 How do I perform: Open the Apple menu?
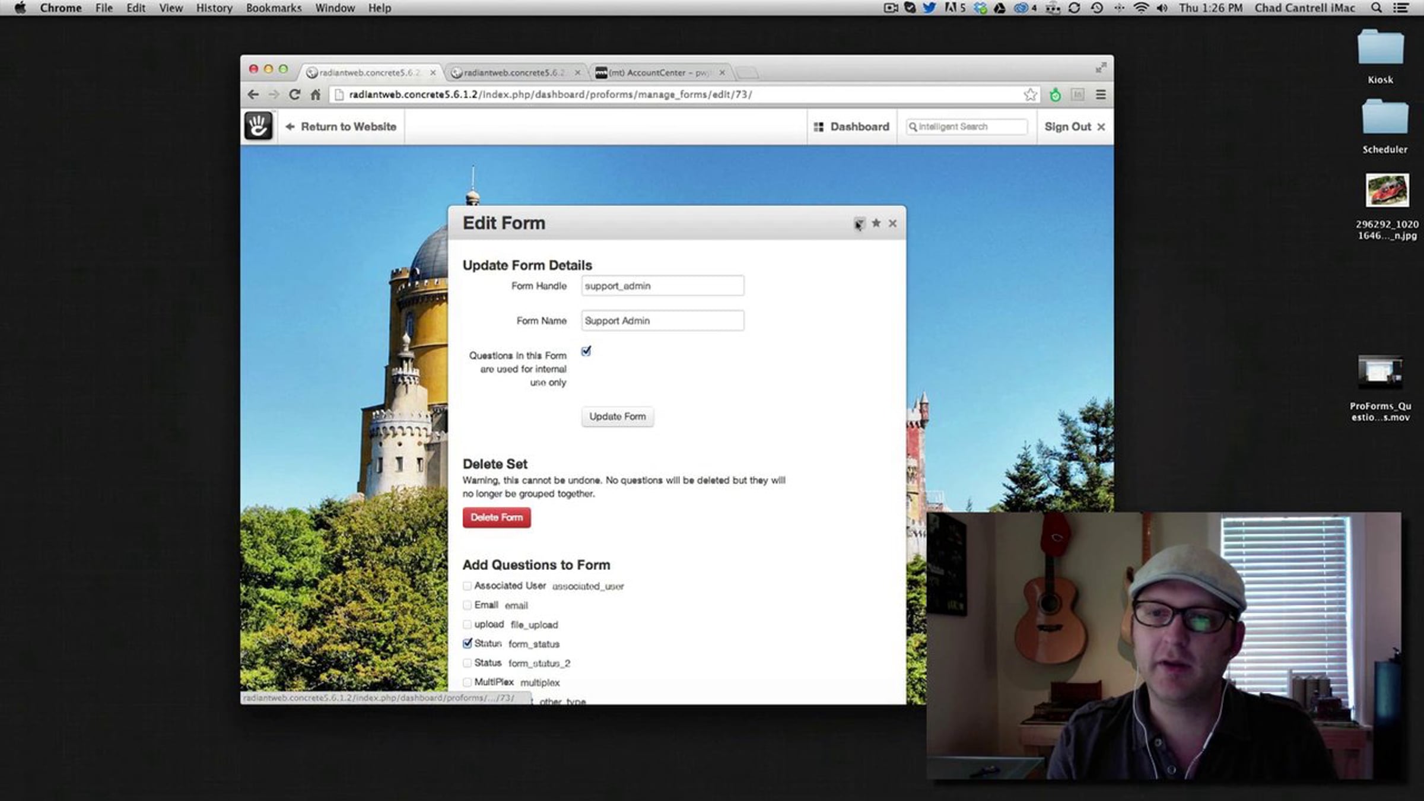tap(20, 8)
